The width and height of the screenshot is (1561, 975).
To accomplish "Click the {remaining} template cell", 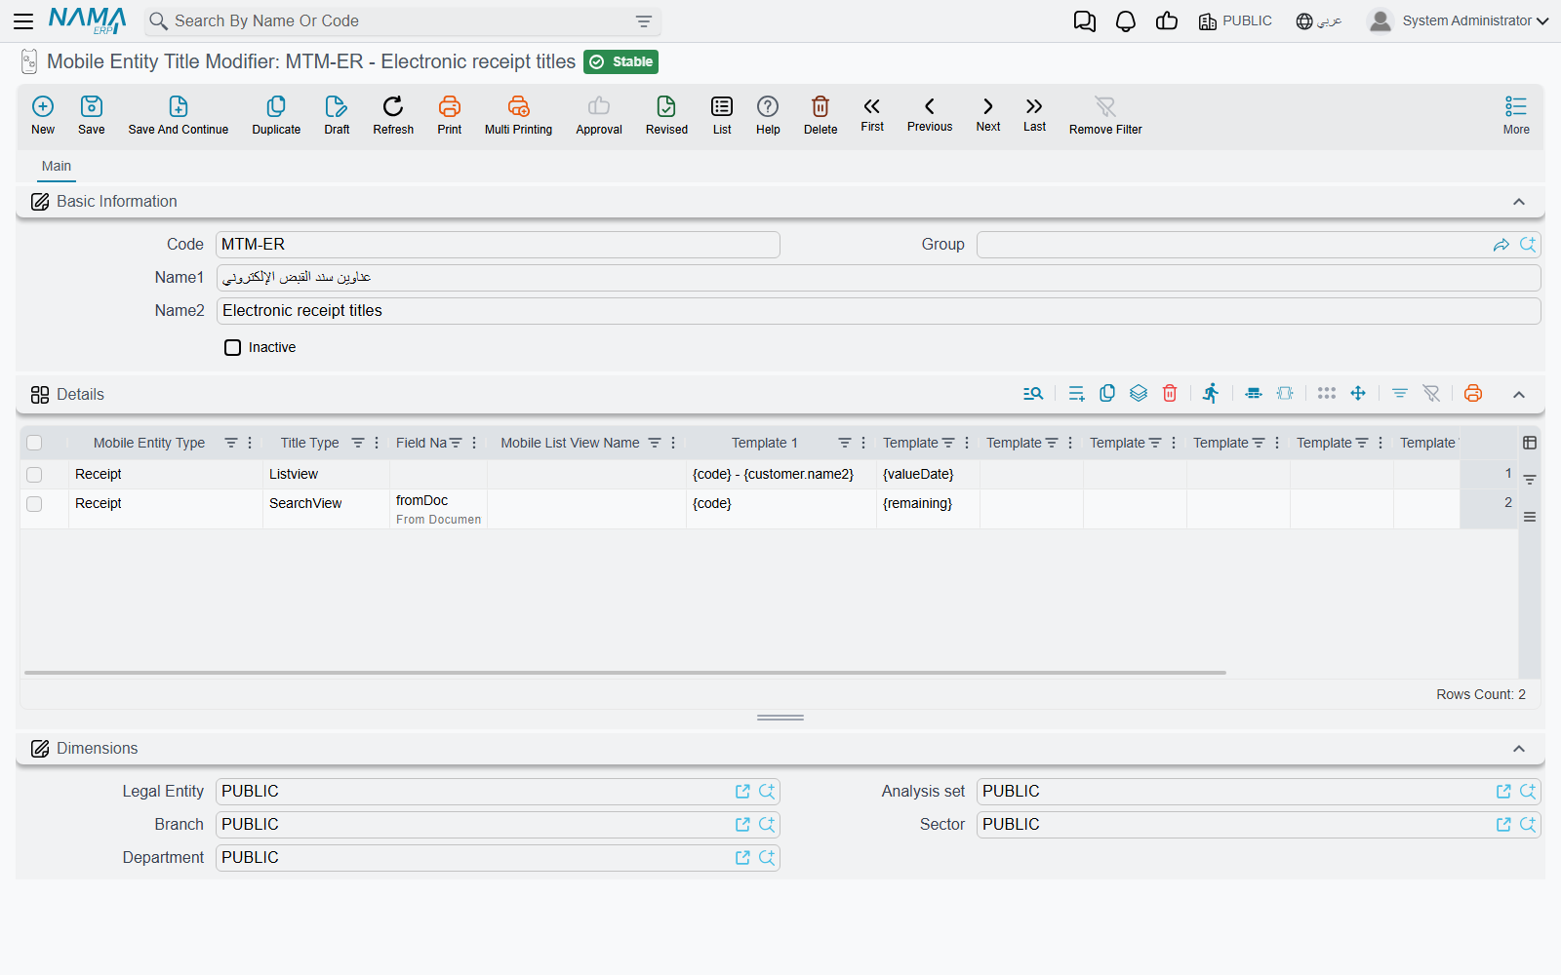I will tap(928, 509).
